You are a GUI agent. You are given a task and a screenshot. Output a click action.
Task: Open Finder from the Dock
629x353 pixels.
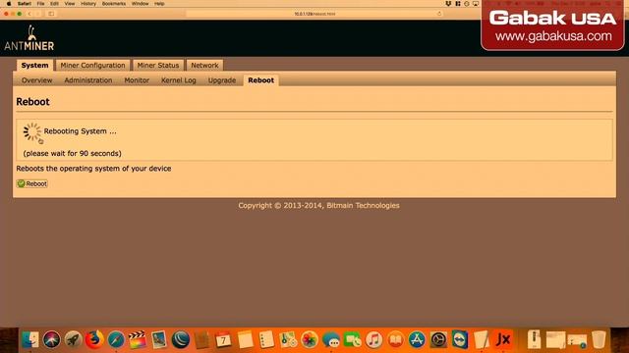coord(30,340)
